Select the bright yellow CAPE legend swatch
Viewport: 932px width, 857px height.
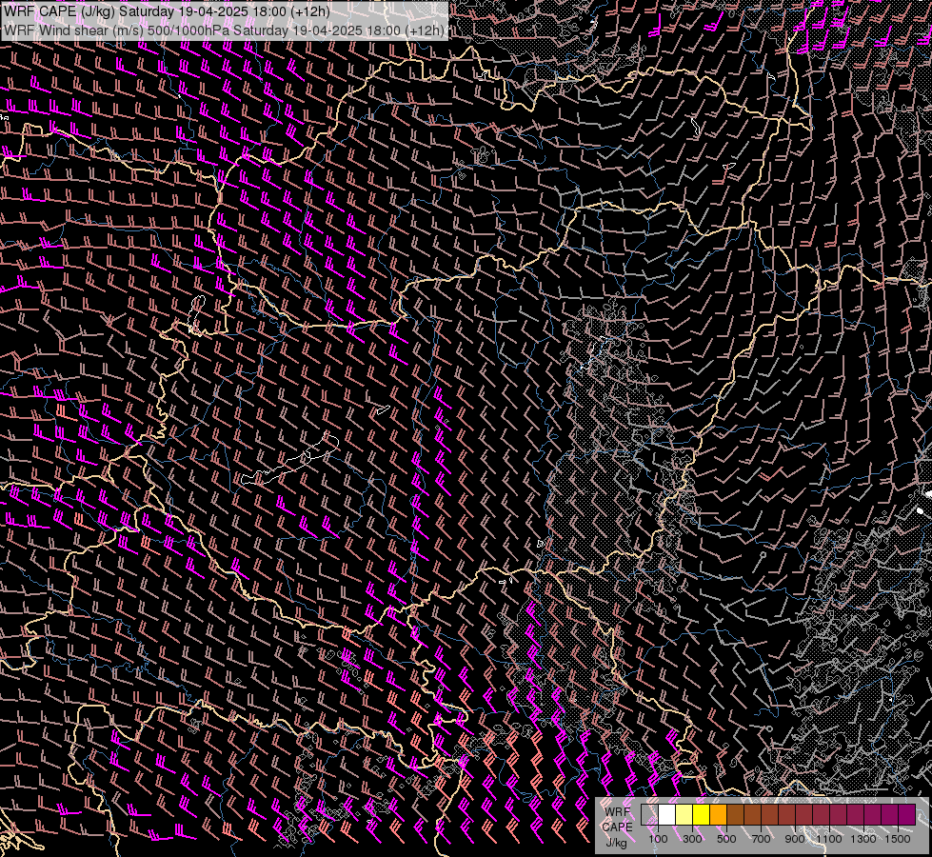(x=701, y=814)
